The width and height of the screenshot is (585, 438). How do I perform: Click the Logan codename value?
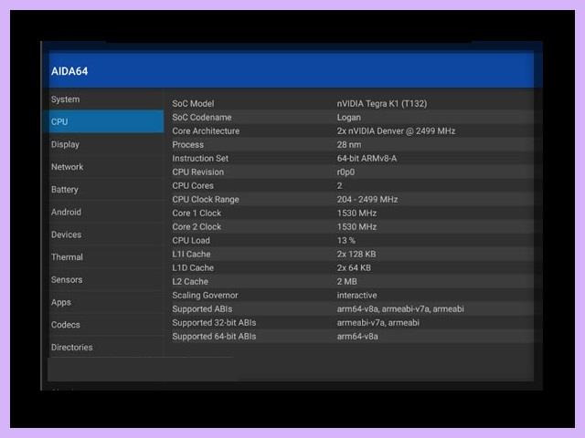[349, 118]
